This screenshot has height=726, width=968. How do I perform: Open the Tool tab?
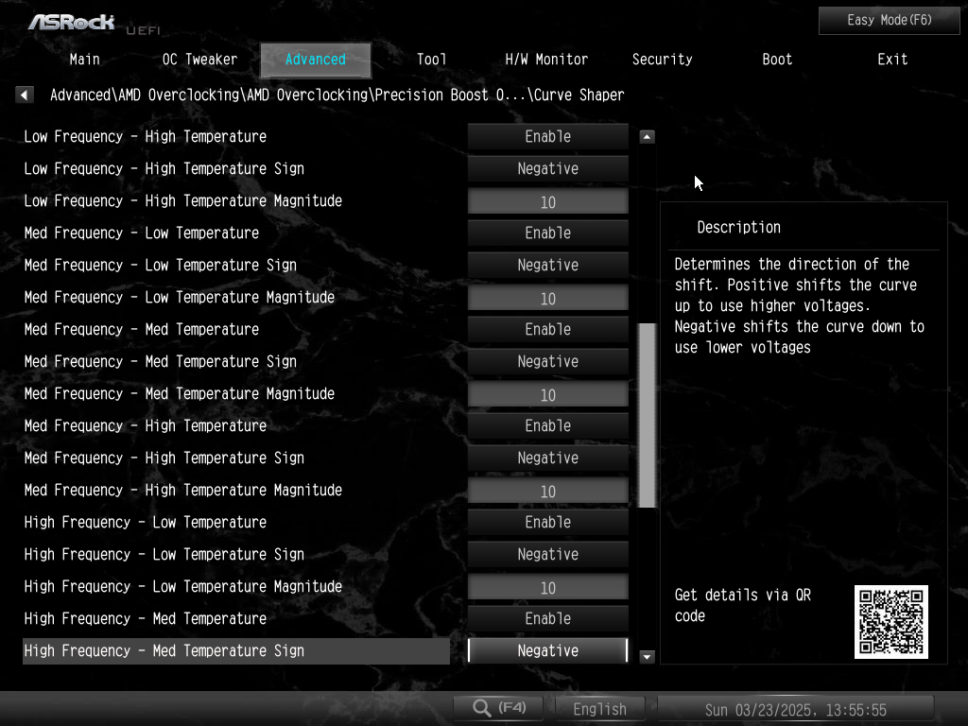[x=431, y=60]
